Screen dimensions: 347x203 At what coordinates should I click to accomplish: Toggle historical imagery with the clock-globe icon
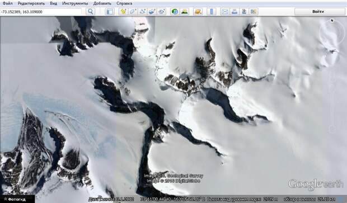(x=175, y=12)
